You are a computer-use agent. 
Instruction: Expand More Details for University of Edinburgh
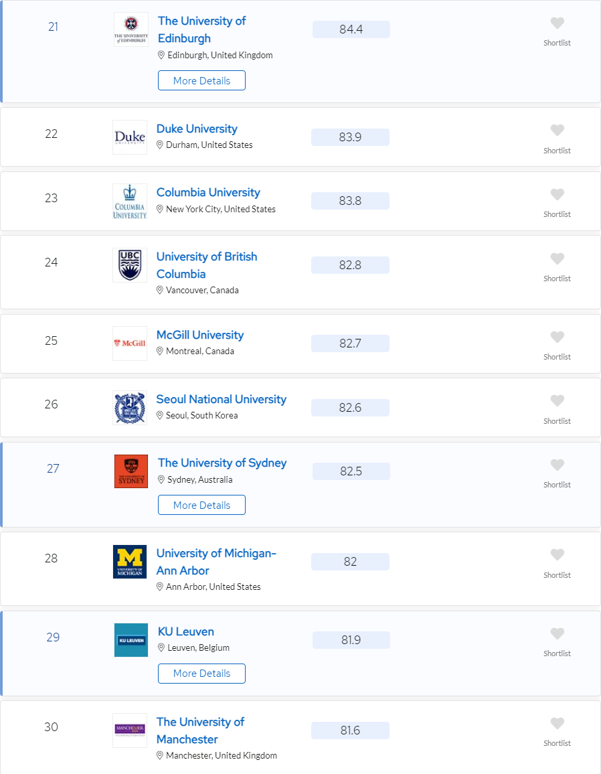(201, 80)
